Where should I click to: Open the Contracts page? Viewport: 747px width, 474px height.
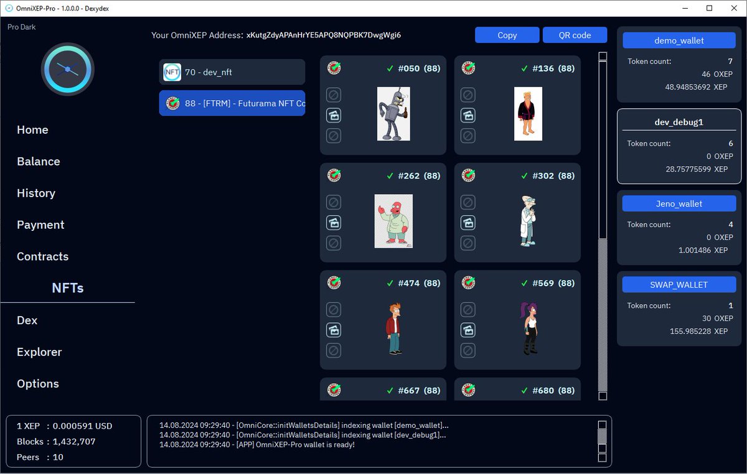[43, 256]
